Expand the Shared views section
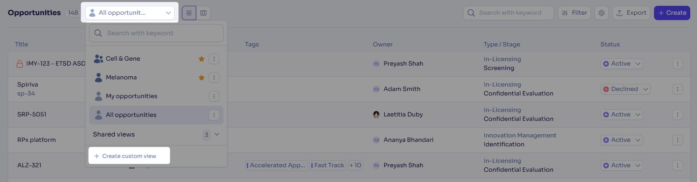 [217, 134]
